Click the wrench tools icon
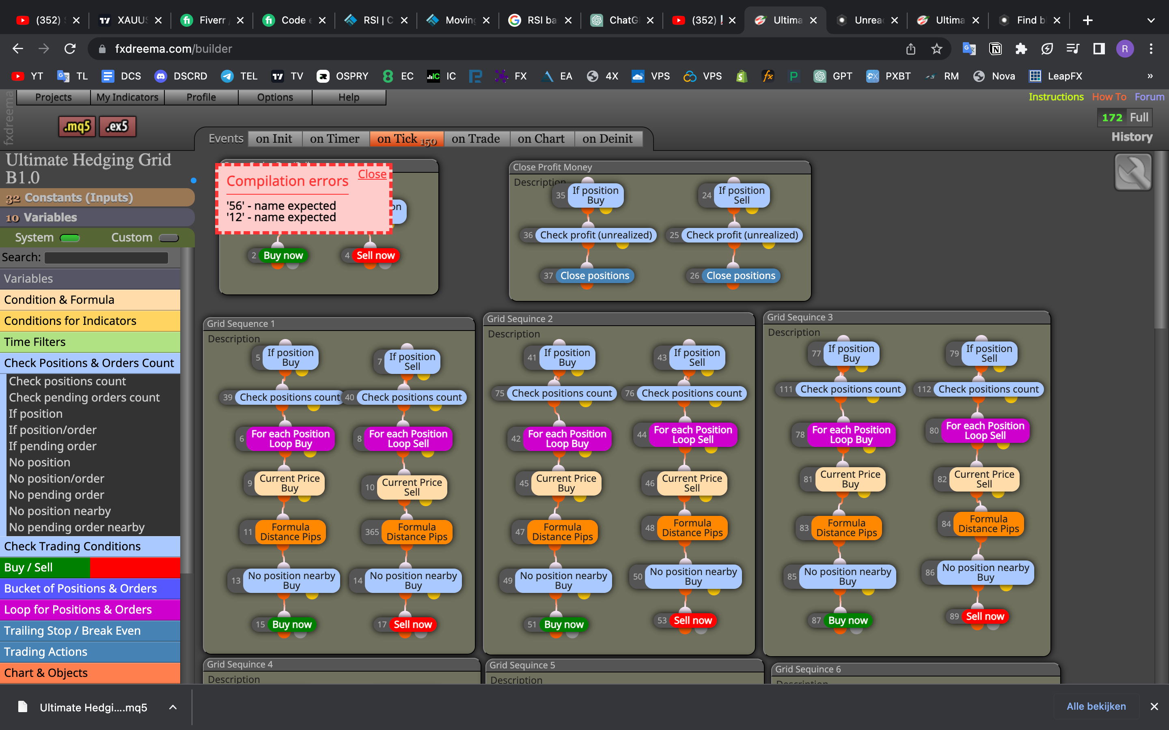 click(1133, 172)
